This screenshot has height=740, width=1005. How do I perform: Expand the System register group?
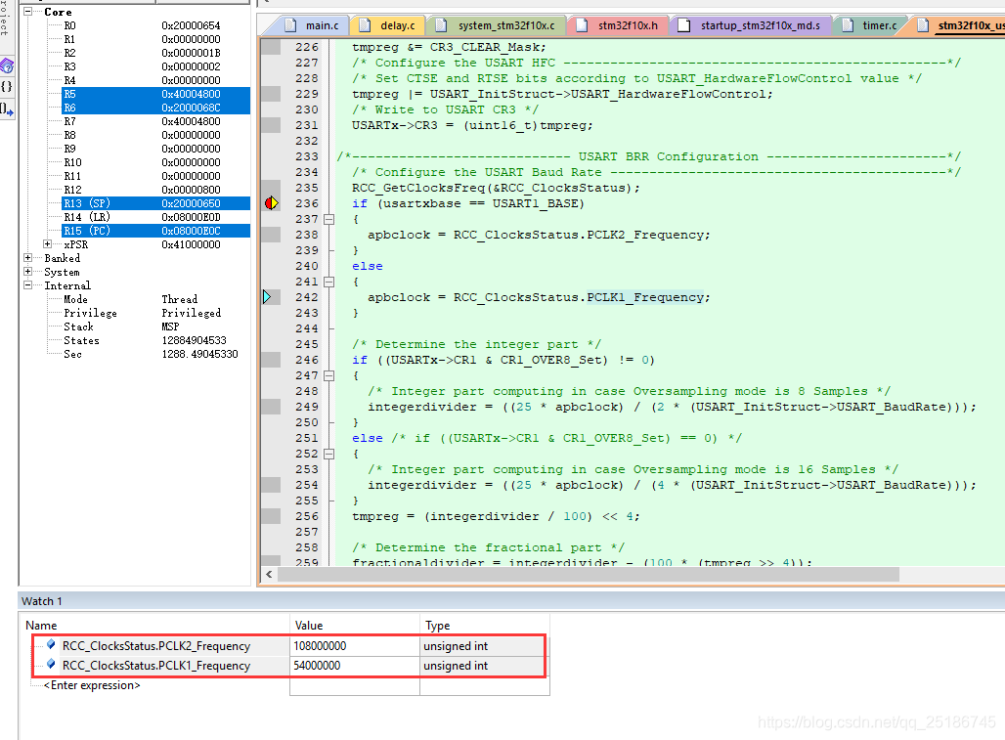coord(28,272)
